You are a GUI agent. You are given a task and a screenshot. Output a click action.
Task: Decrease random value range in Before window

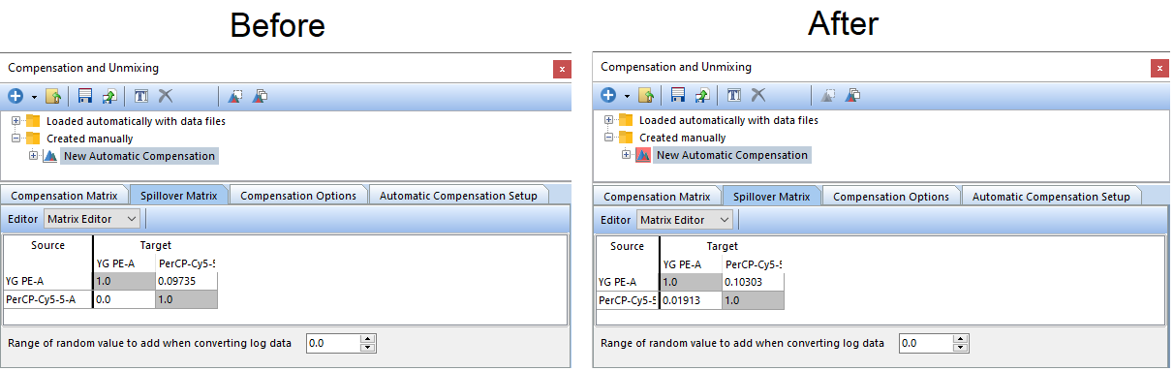pyautogui.click(x=367, y=347)
